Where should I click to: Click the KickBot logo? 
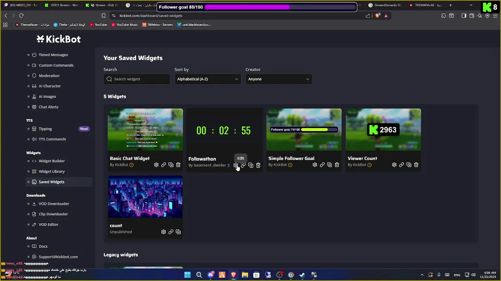(59, 39)
